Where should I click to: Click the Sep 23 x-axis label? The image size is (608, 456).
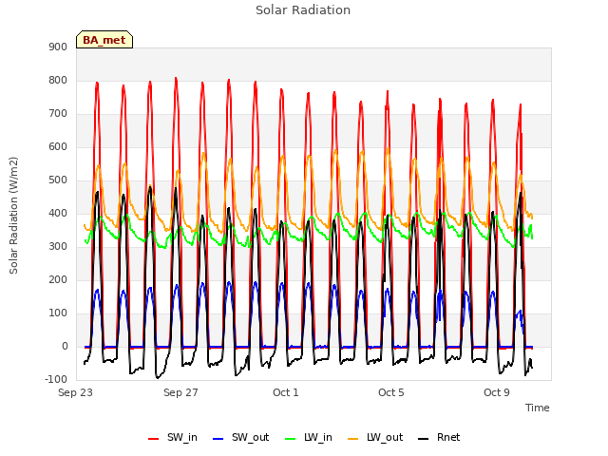[75, 392]
